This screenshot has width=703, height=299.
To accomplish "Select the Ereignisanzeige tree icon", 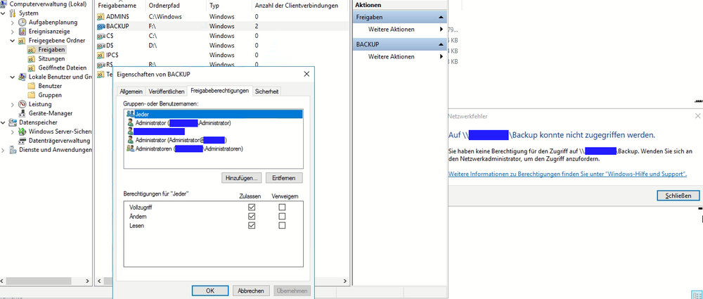I will (23, 31).
